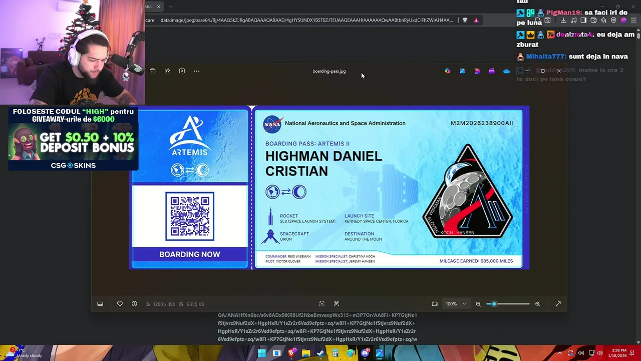Open Task View on the taskbar
641x361 pixels.
pyautogui.click(x=276, y=353)
